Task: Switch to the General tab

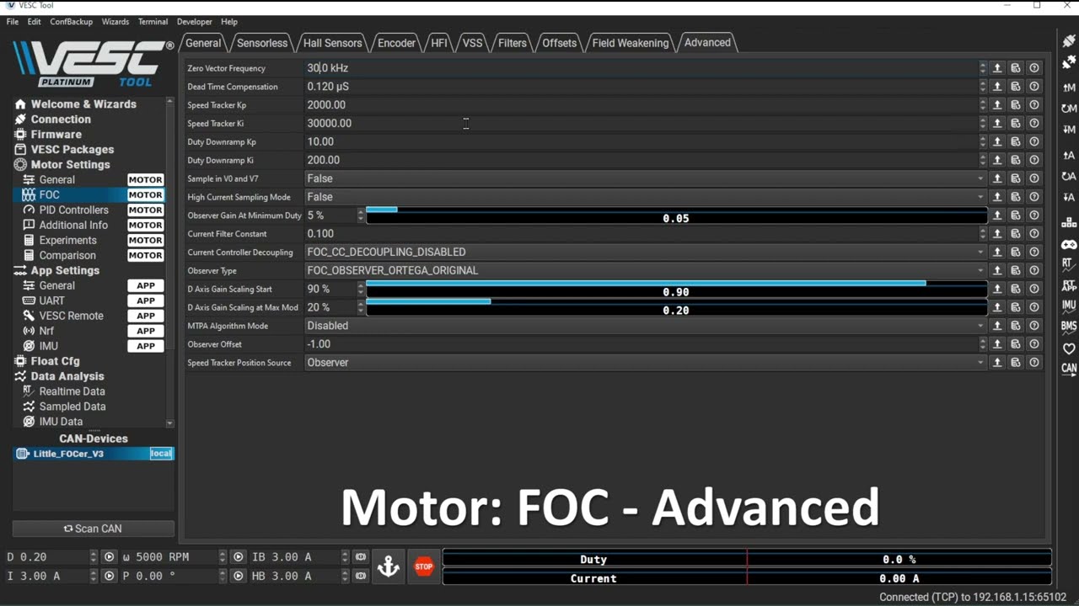Action: [203, 43]
